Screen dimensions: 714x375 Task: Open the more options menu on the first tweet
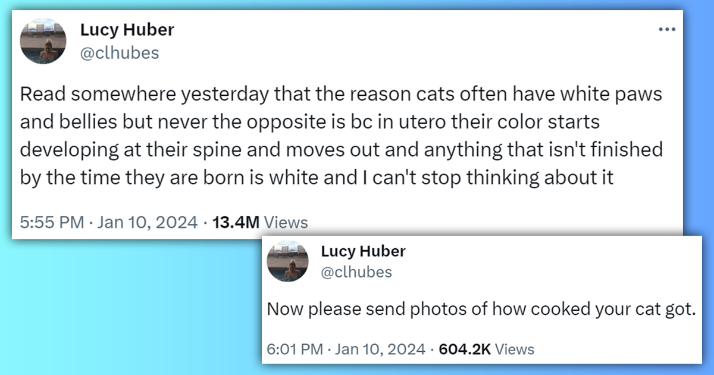[x=668, y=28]
